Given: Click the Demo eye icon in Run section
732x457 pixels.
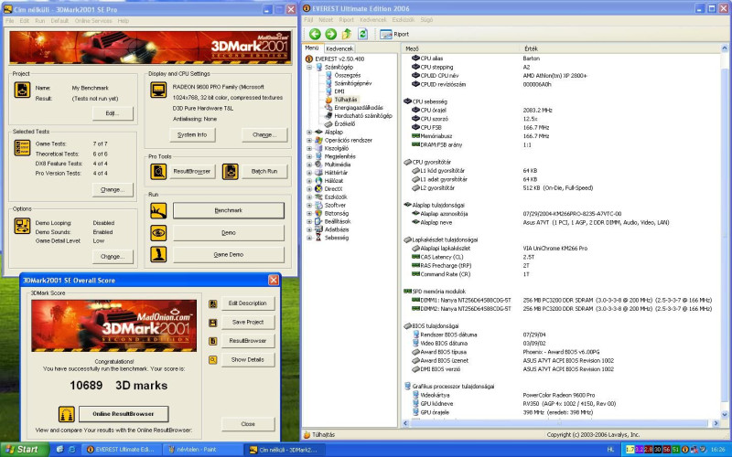Looking at the screenshot, I should [x=158, y=233].
